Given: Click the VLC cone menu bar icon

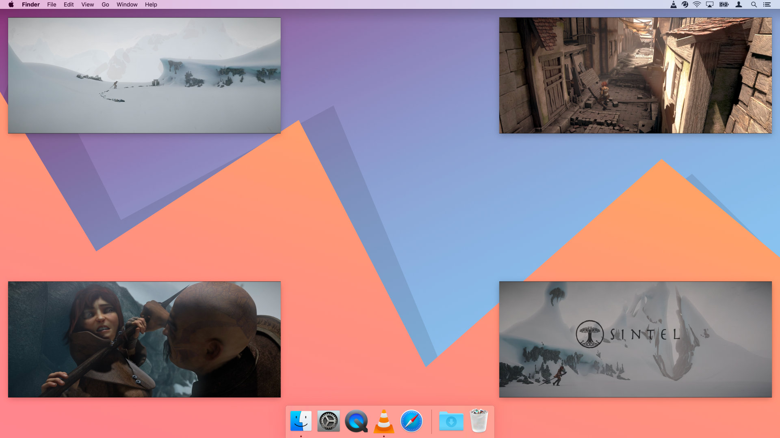Looking at the screenshot, I should (673, 4).
